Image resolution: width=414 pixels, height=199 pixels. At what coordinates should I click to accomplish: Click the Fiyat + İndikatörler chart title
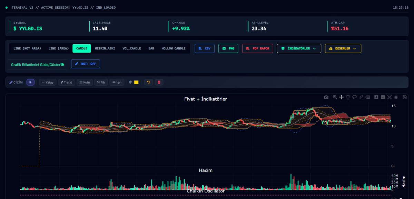point(206,99)
